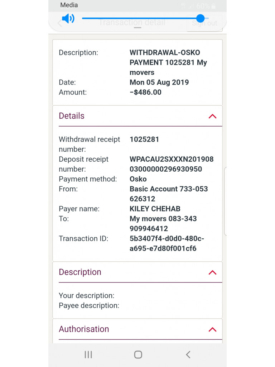The height and width of the screenshot is (367, 275).
Task: Tap the Android back navigation arrow
Action: click(x=188, y=354)
